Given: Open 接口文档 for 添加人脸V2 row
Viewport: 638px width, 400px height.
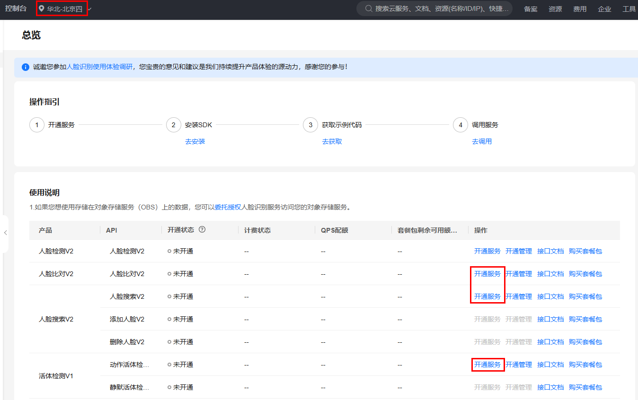Looking at the screenshot, I should [550, 319].
